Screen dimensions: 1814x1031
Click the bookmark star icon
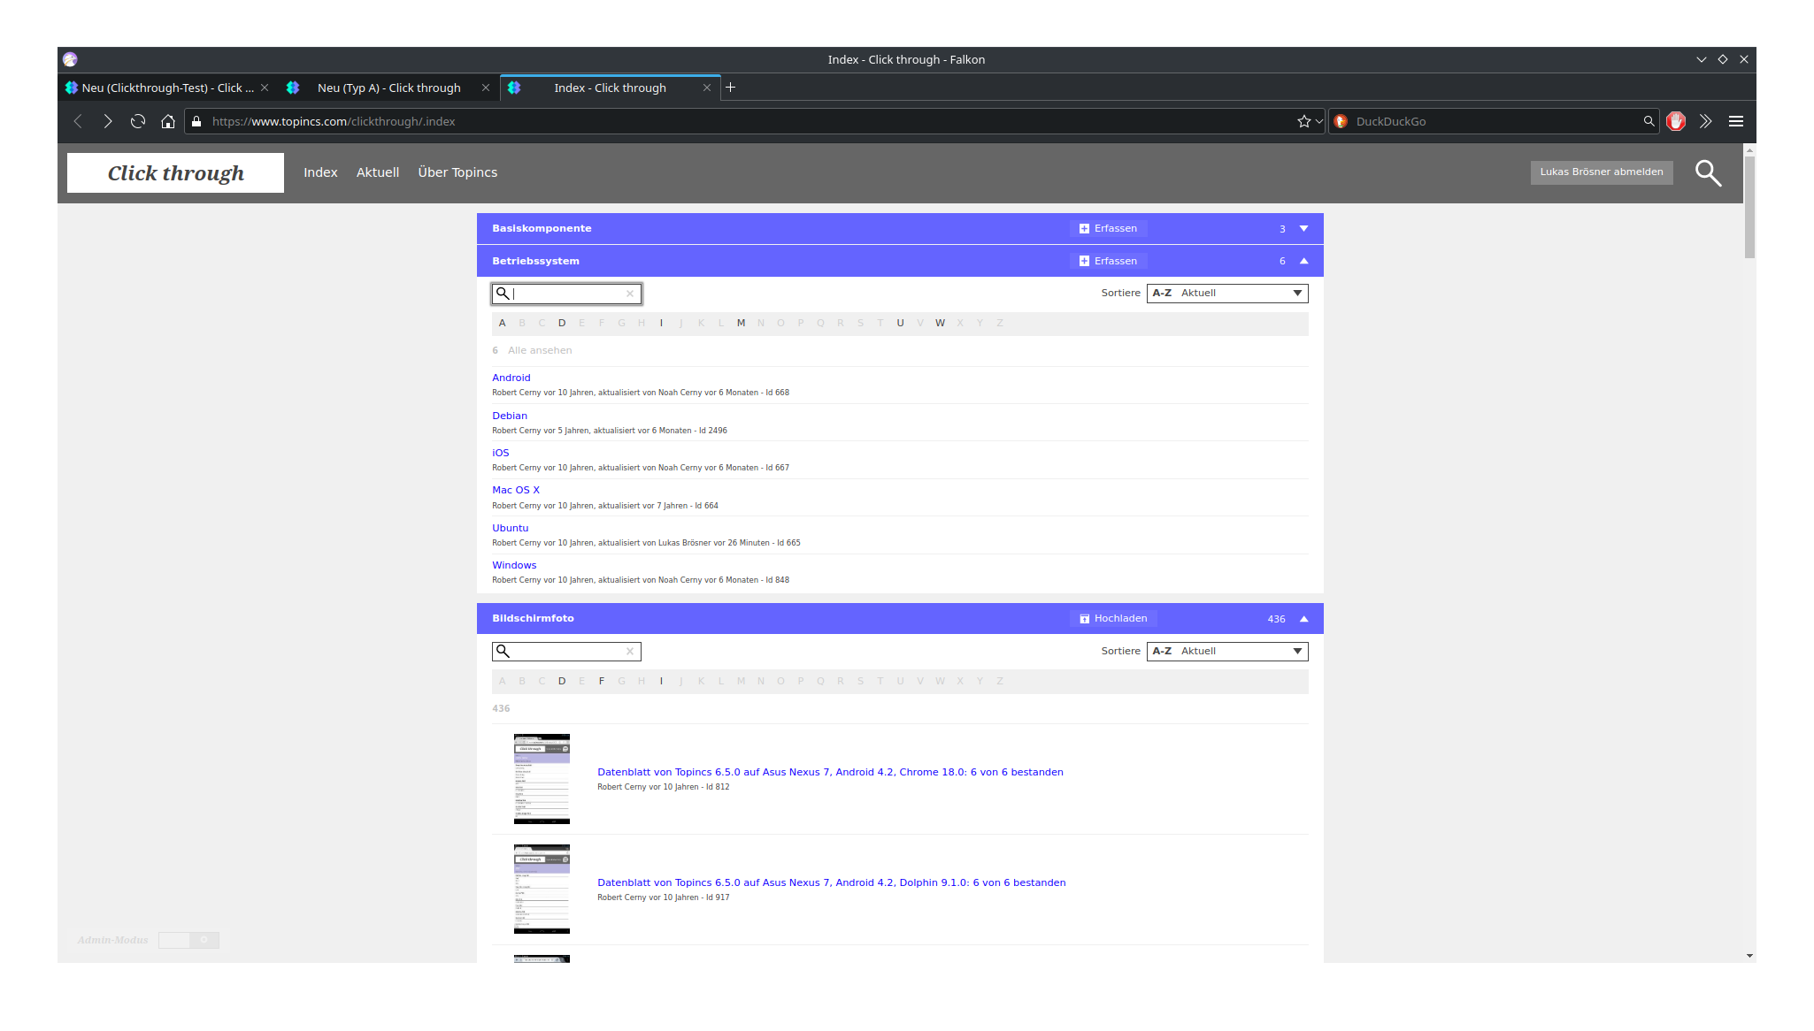click(1303, 121)
